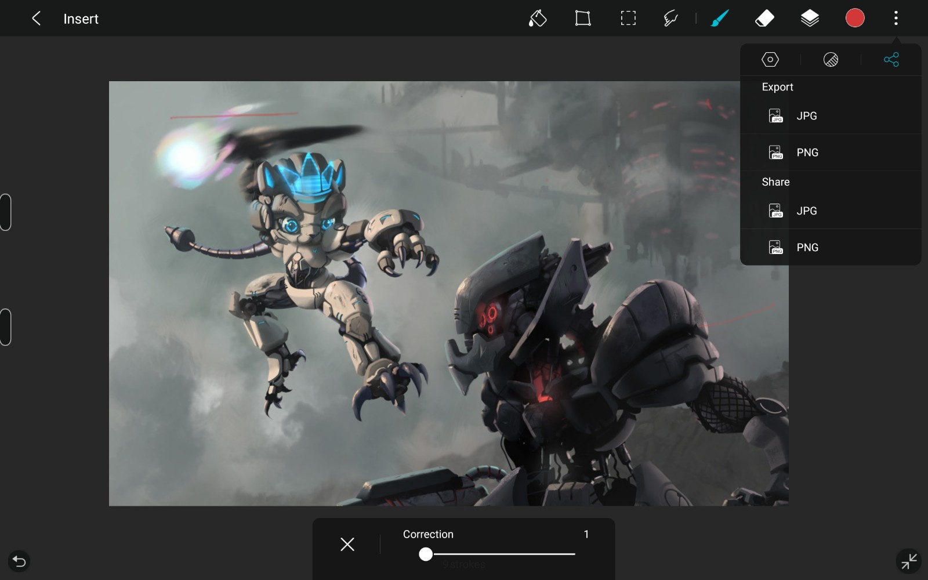Open the red color swatch
This screenshot has width=928, height=580.
[854, 19]
